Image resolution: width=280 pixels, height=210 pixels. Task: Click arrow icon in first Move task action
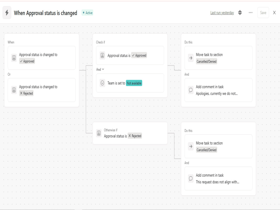click(x=191, y=58)
